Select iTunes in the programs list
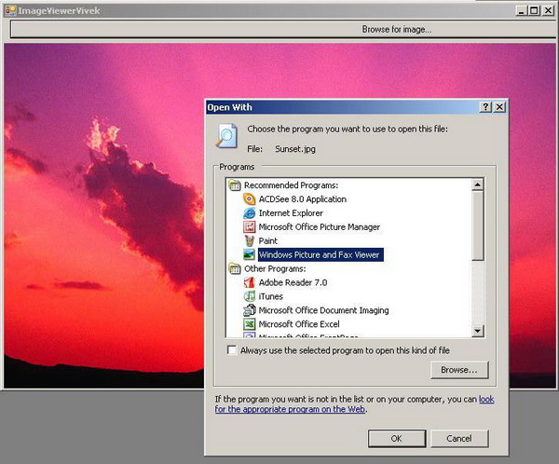The image size is (559, 464). coord(270,296)
